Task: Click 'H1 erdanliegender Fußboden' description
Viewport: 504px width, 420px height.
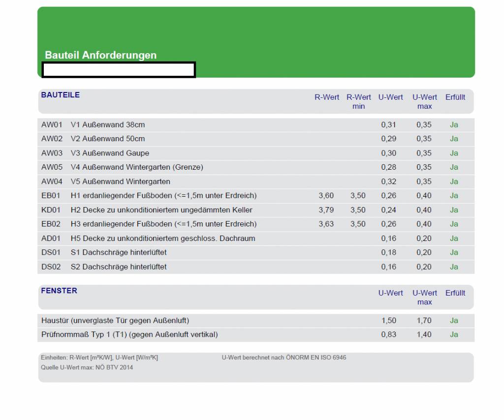Action: 163,196
